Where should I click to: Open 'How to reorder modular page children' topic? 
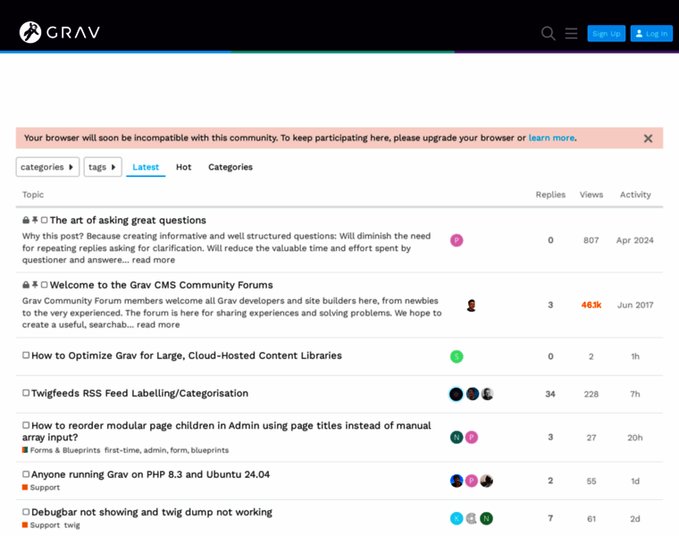coord(226,431)
